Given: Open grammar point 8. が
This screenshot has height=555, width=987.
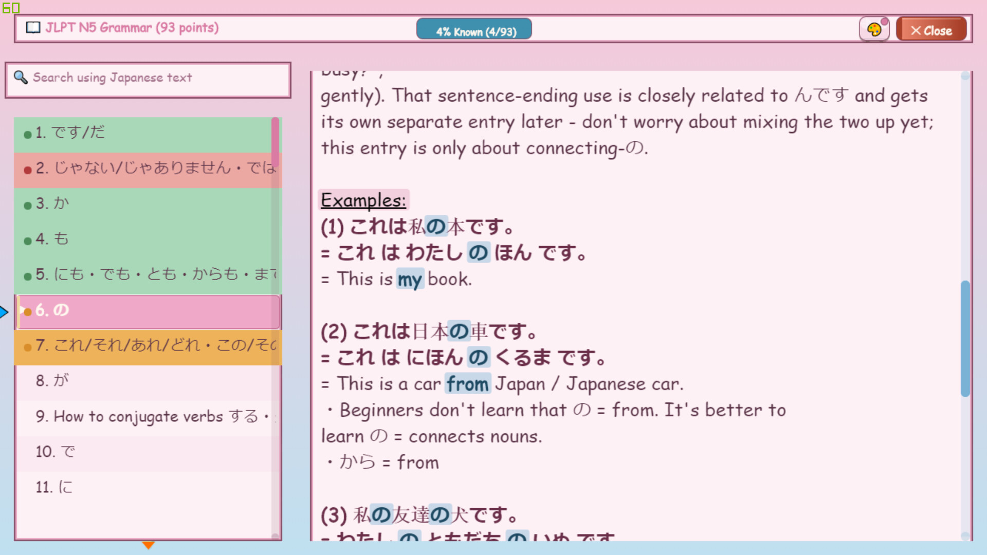Looking at the screenshot, I should click(148, 382).
